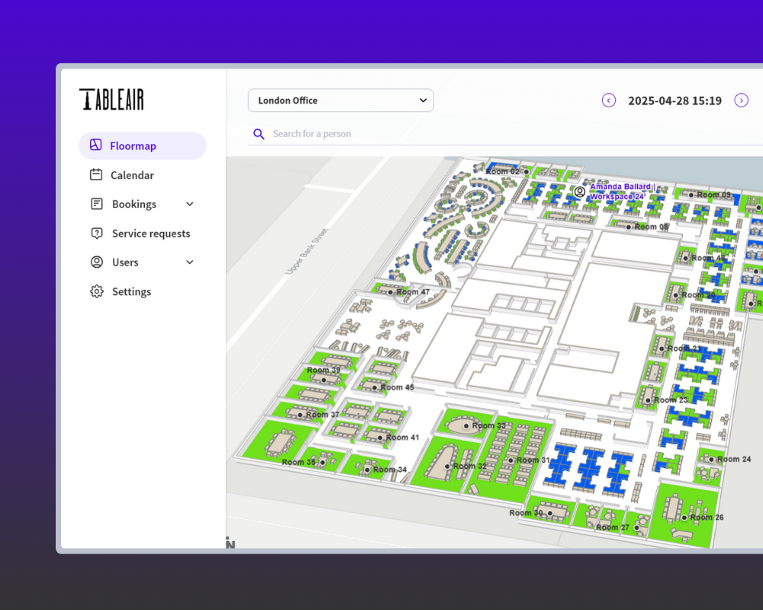Expand the Users menu section
This screenshot has width=763, height=610.
tap(189, 262)
